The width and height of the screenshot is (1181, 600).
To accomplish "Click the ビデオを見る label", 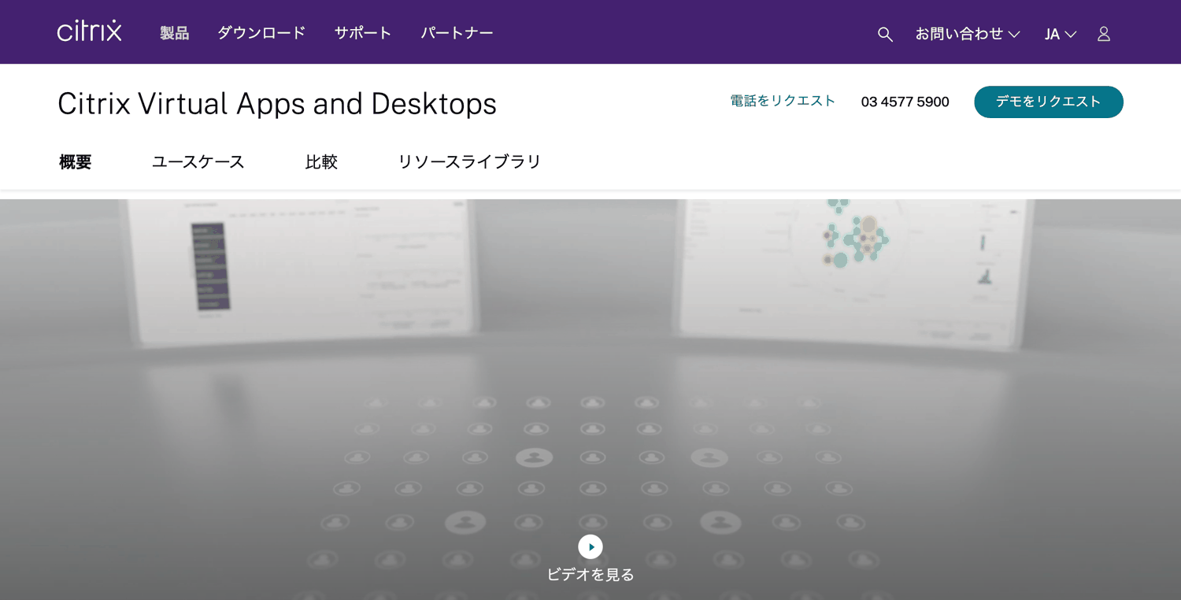I will pos(590,575).
